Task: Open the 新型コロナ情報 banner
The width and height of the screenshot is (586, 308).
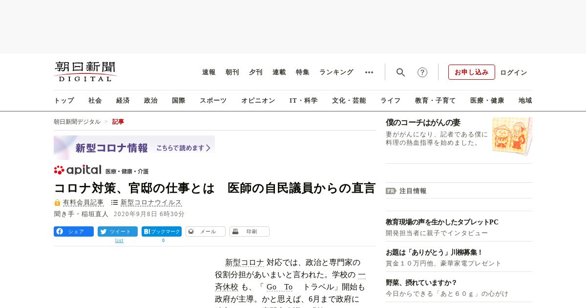Action: [x=134, y=148]
